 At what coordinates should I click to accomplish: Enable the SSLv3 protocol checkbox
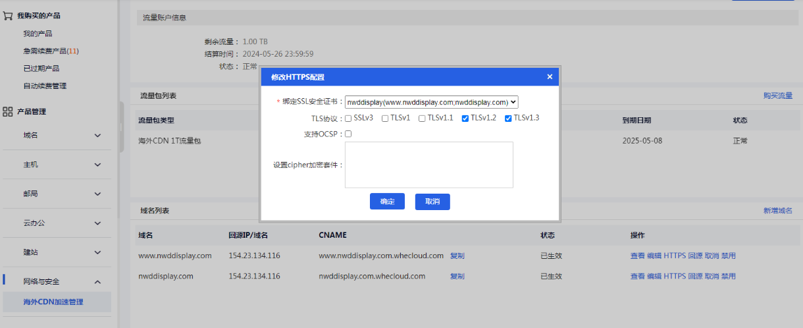click(x=348, y=119)
